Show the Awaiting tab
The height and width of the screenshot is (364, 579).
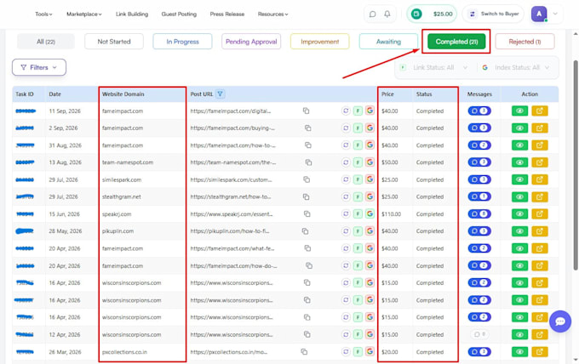point(388,42)
